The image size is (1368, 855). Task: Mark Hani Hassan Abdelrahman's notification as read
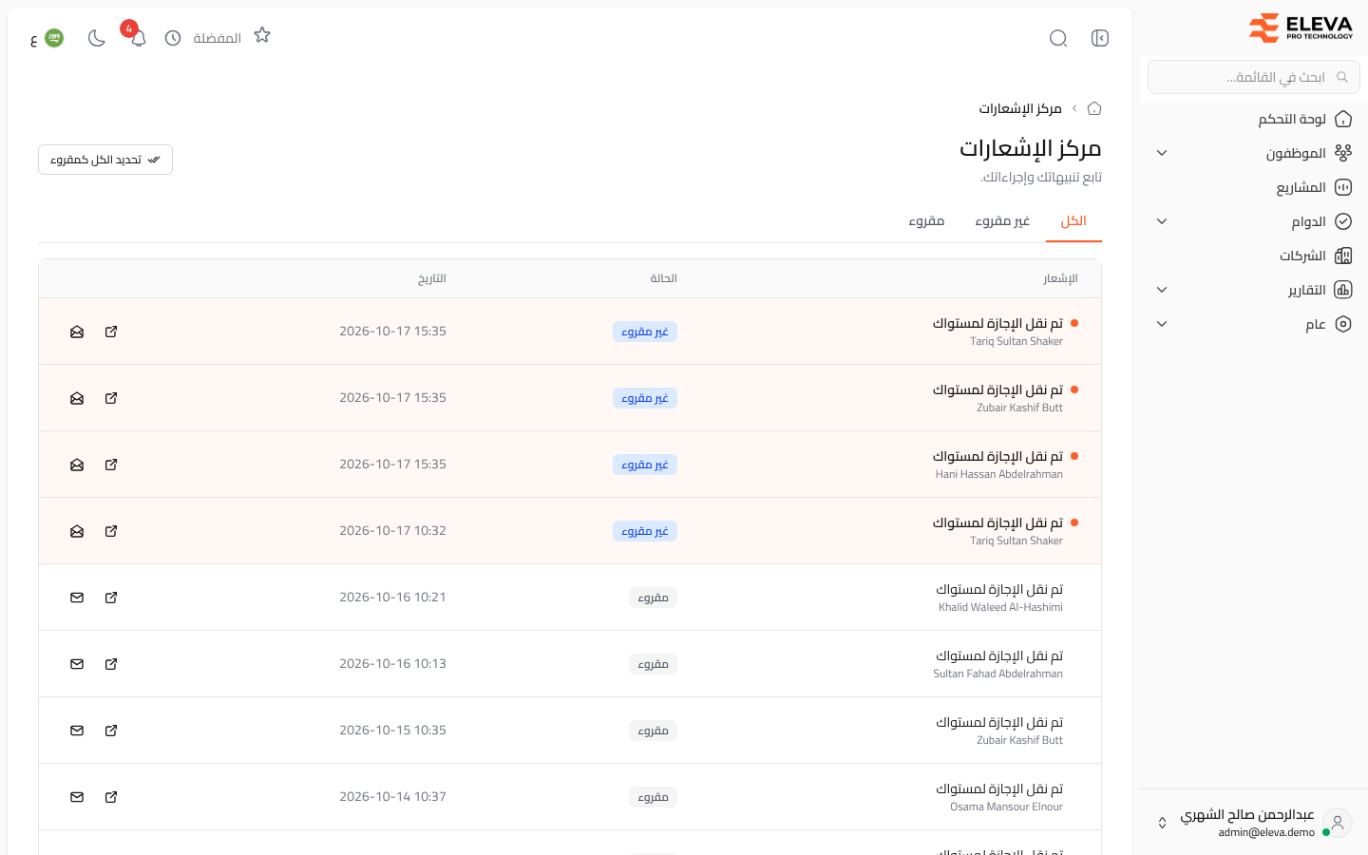[x=77, y=465]
